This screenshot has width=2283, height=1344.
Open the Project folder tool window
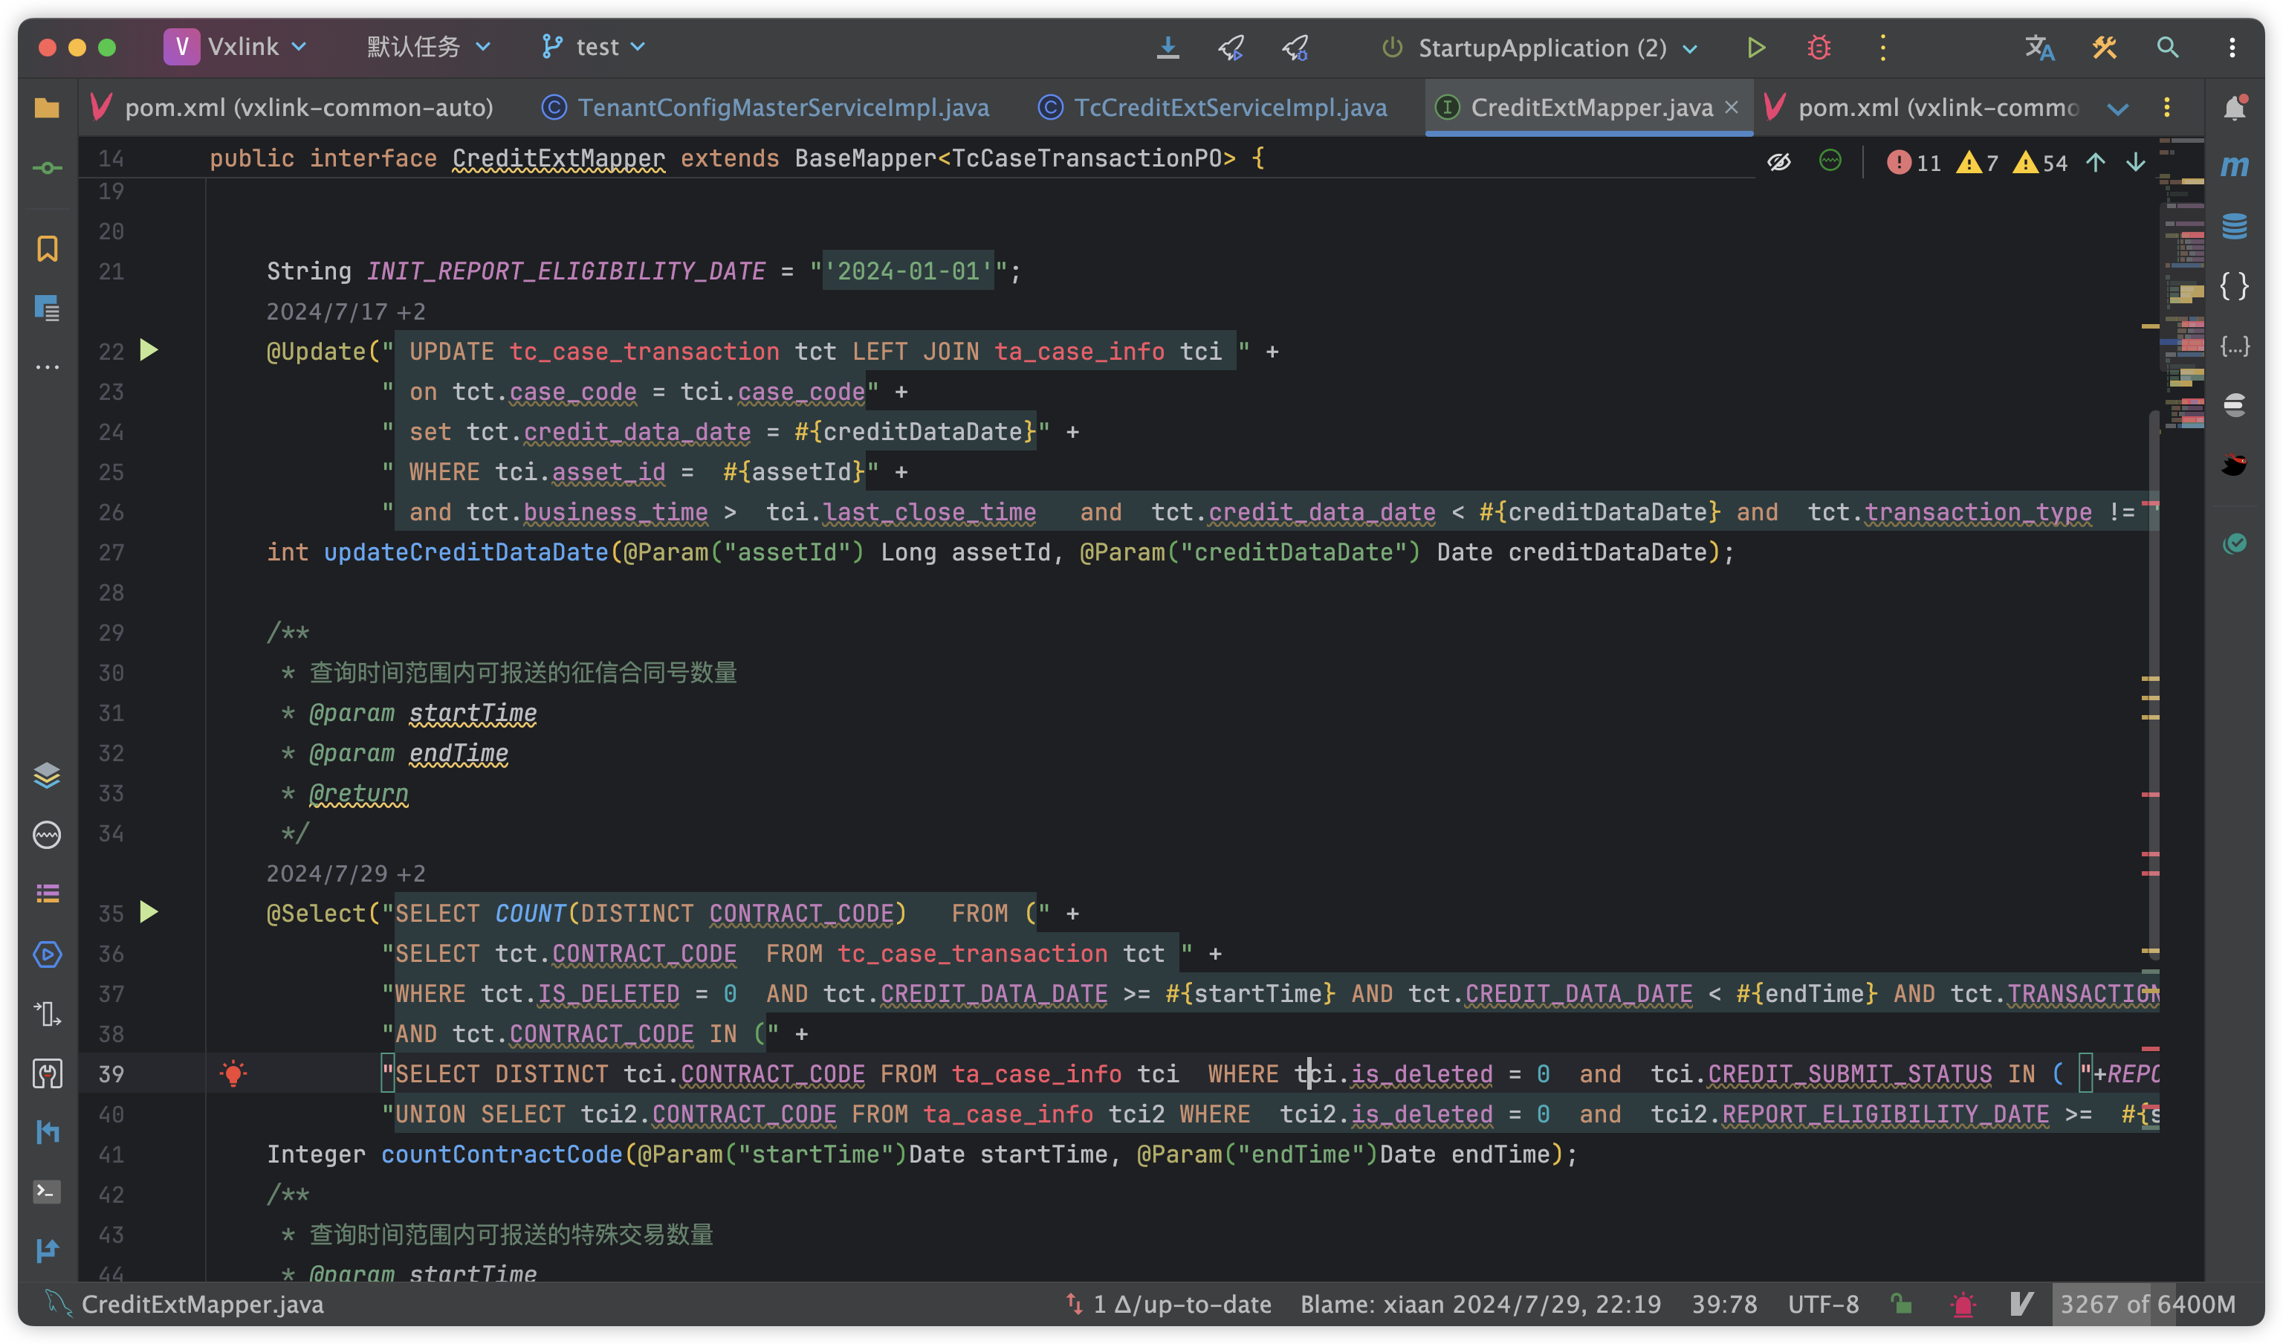(x=47, y=109)
